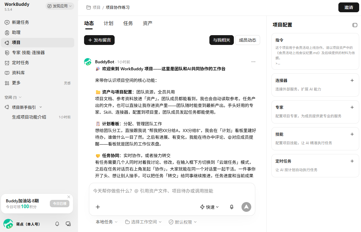The height and width of the screenshot is (232, 361).
Task: Select the 与我相关 filter
Action: (222, 40)
